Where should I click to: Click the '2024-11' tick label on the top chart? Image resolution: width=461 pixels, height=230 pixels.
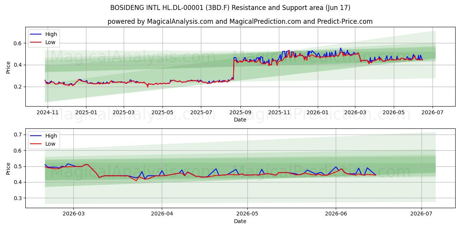click(48, 113)
